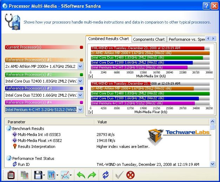Click the Multi-Media Int (it/s) axis label
Viewport: 220px width, 182px height.
point(151,76)
